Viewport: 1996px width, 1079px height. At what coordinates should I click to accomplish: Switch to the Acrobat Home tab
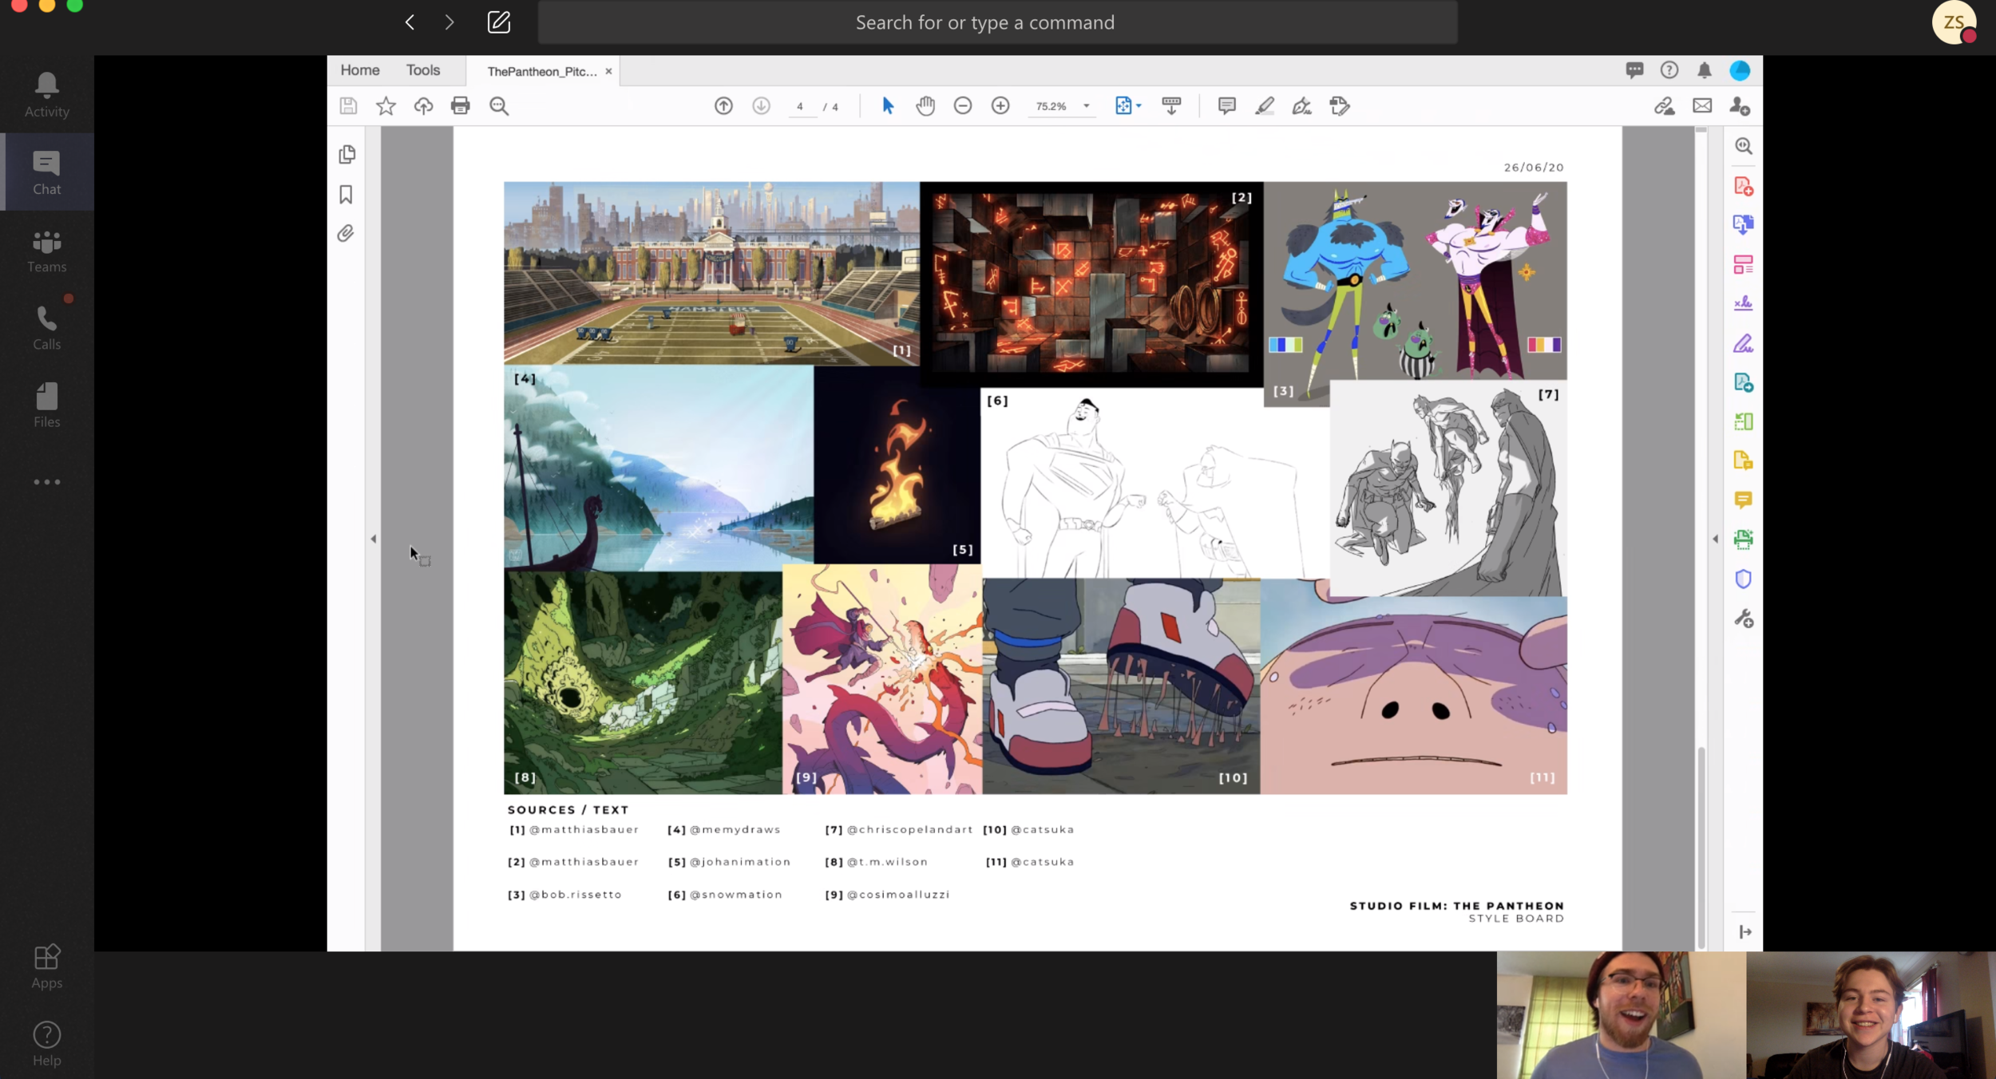(x=360, y=70)
